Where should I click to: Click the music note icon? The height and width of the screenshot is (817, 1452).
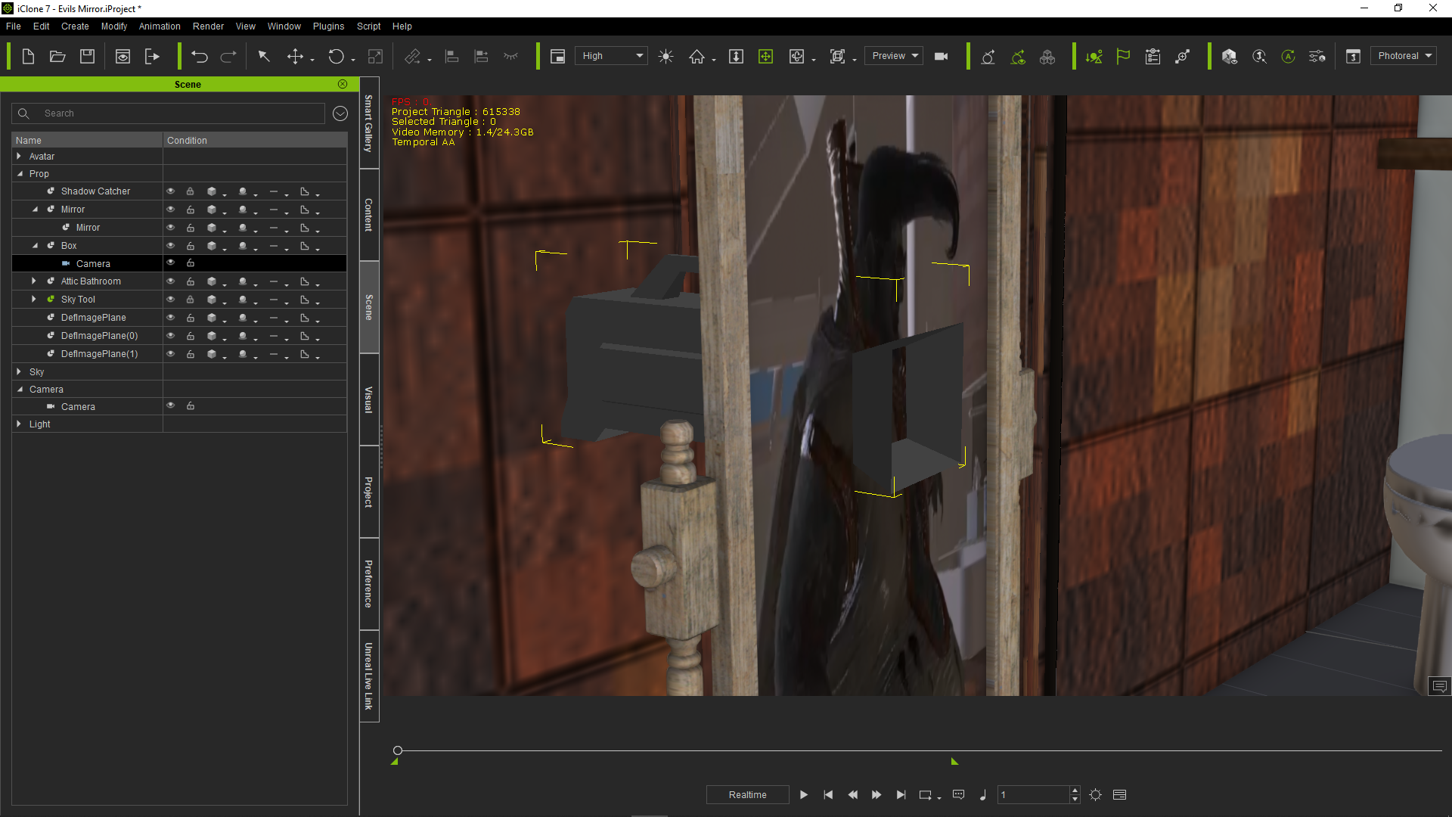click(x=982, y=794)
